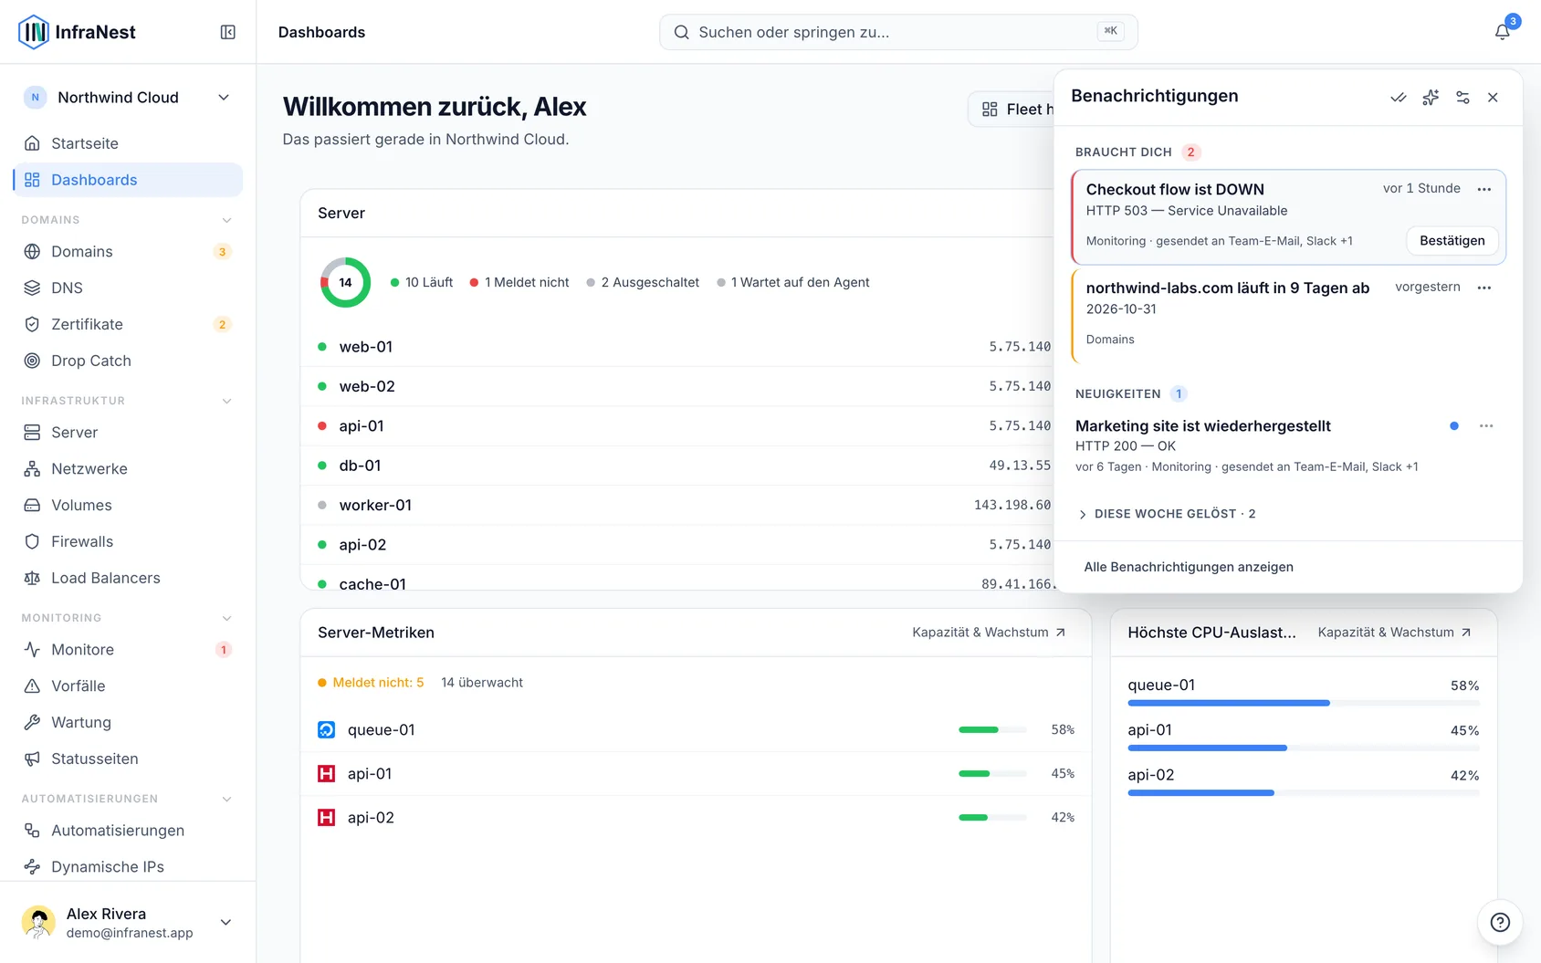The image size is (1541, 963).
Task: Select Dashboards in the sidebar
Action: (128, 180)
